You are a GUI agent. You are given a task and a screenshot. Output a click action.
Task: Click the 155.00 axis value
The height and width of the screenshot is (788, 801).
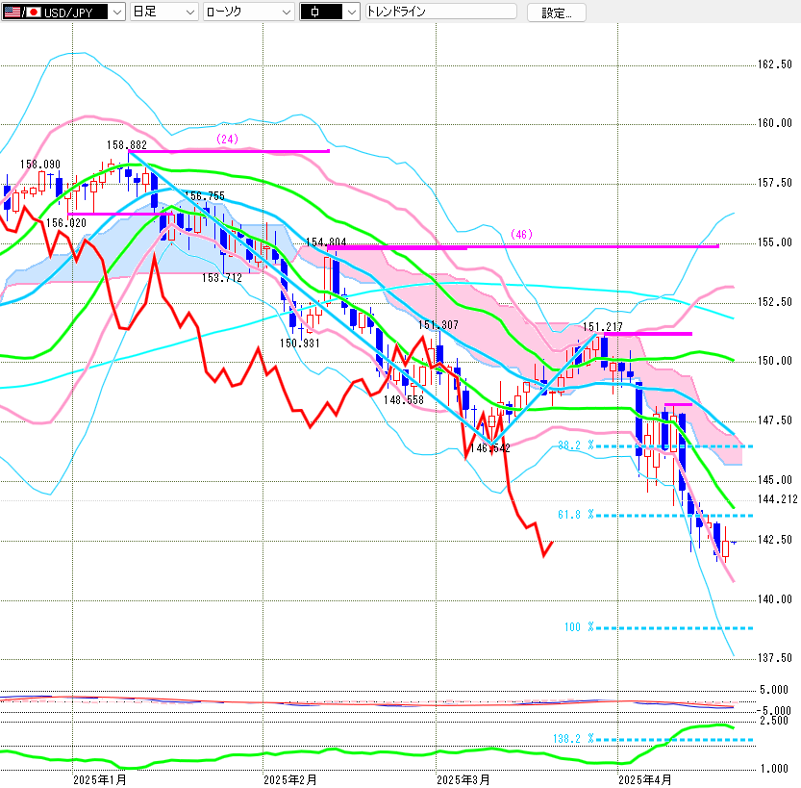(x=774, y=242)
